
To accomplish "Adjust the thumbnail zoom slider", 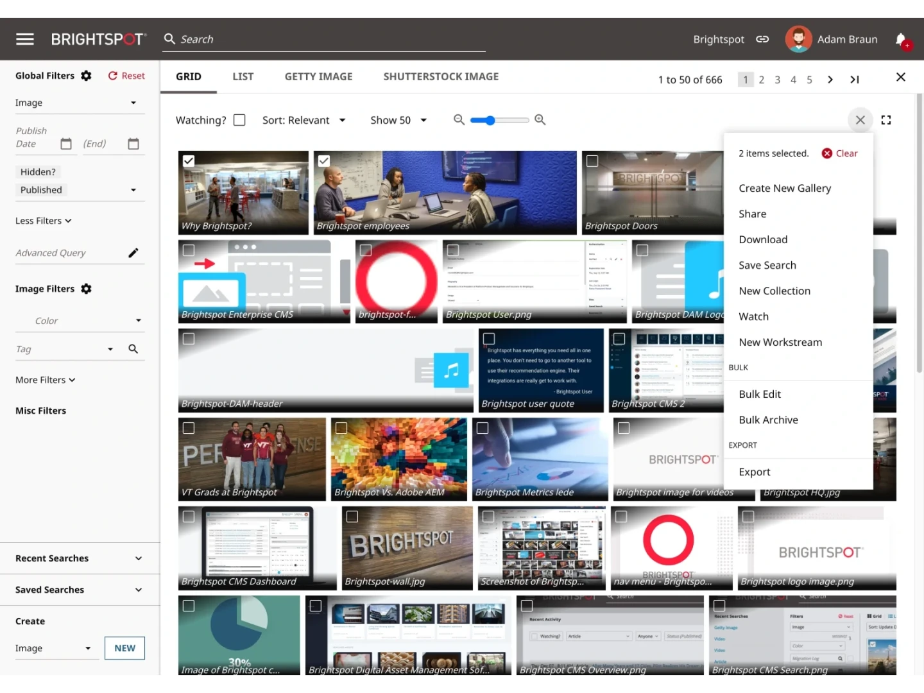I will click(x=490, y=120).
